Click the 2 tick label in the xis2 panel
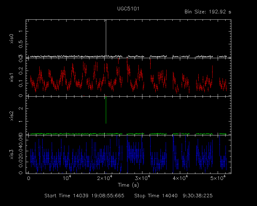 [x=21, y=108]
